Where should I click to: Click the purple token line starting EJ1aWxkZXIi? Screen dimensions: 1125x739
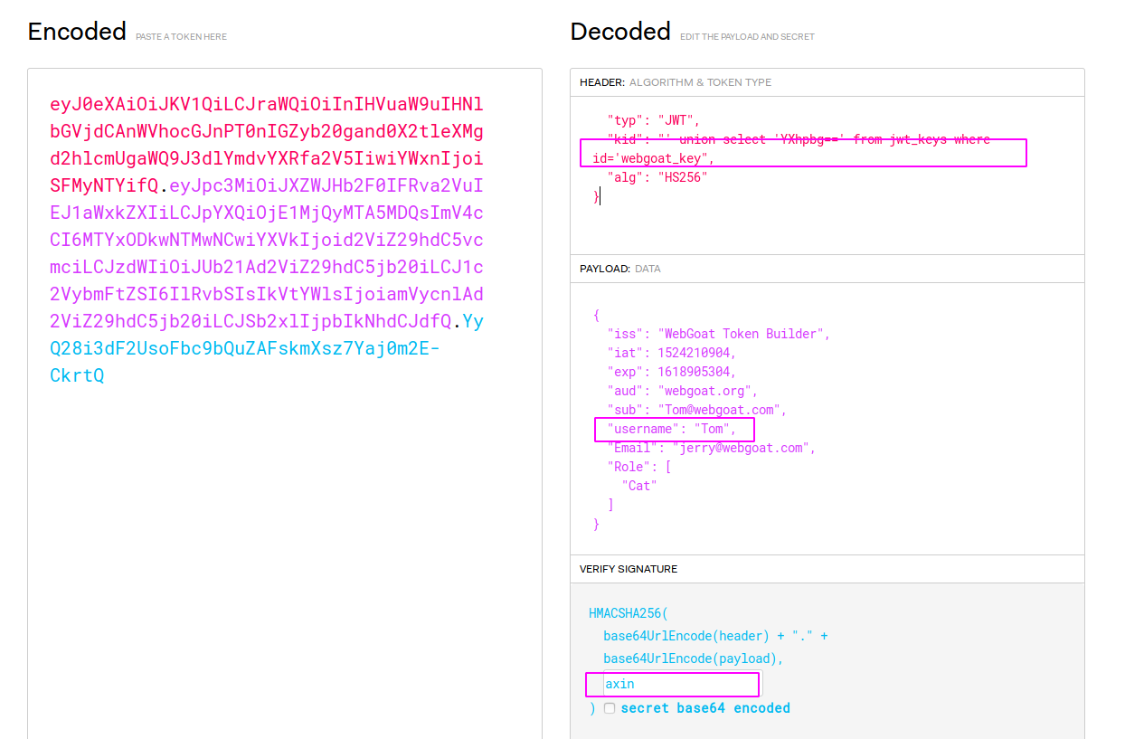pyautogui.click(x=267, y=213)
